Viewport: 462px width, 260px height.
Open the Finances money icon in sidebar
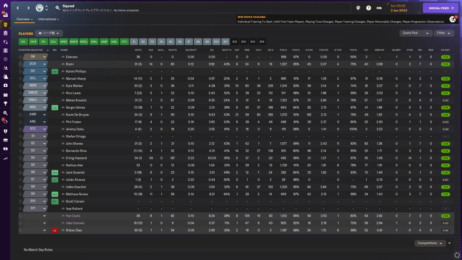(5, 148)
